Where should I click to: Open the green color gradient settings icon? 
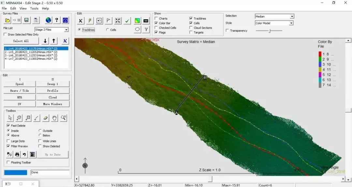[137, 21]
